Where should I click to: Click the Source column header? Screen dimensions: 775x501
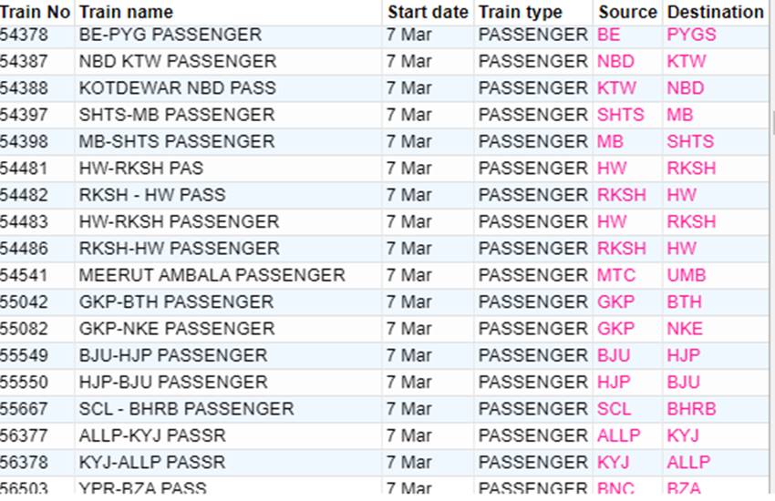[x=627, y=12]
